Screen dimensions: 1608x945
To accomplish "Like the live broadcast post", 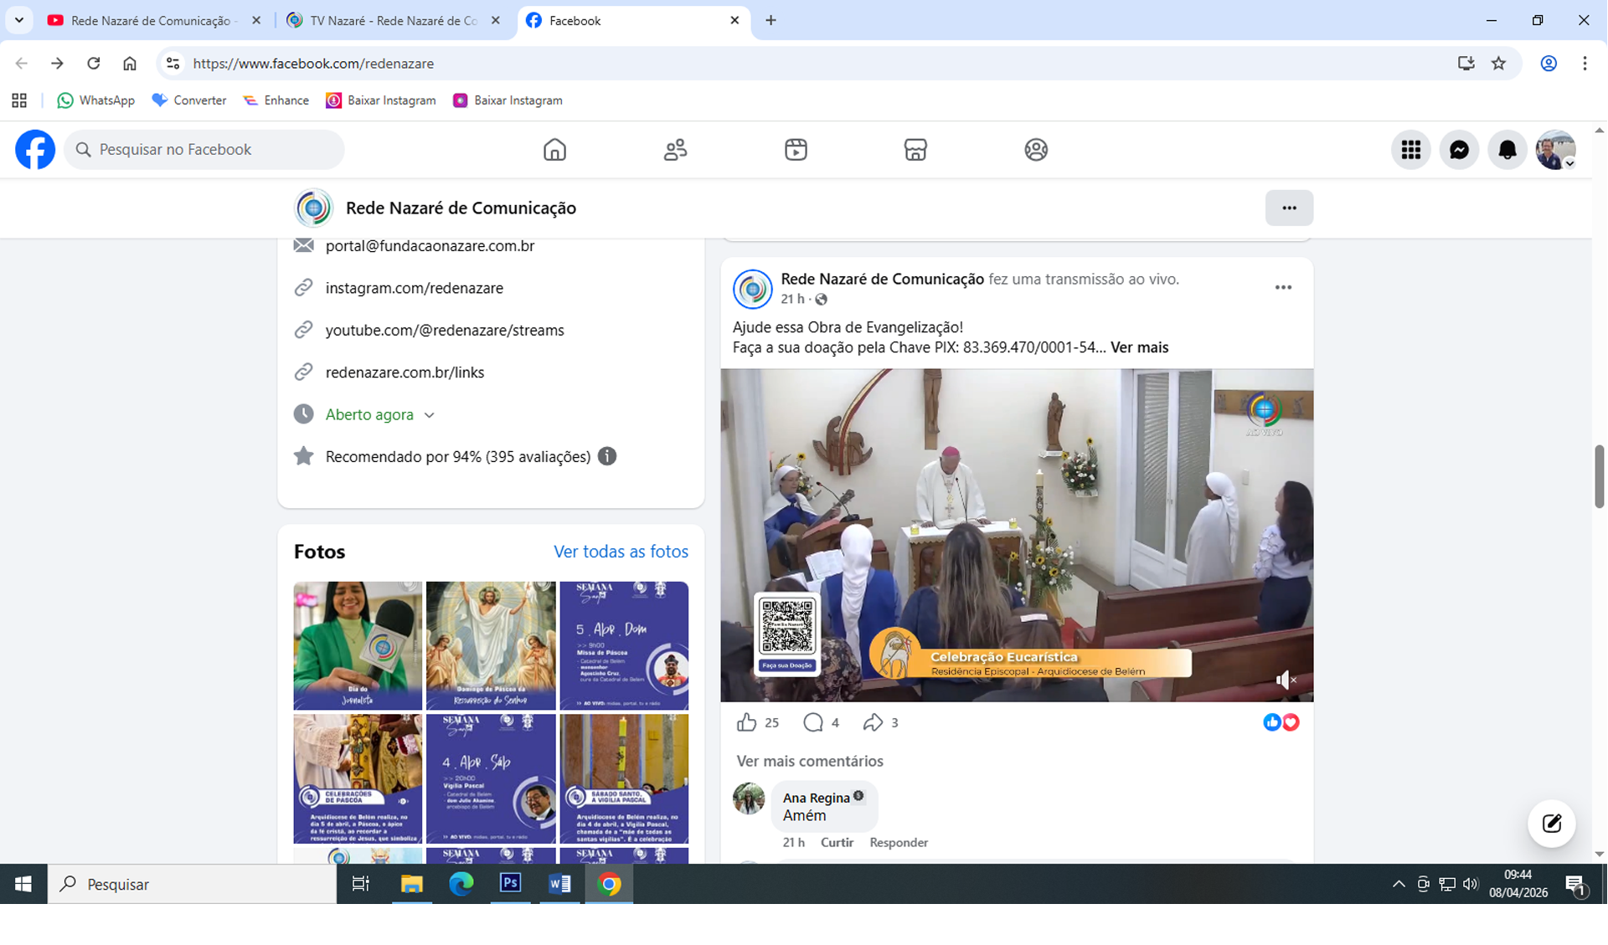I will click(x=746, y=722).
